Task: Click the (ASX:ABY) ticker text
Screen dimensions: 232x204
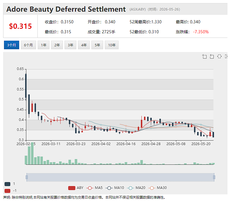Action: click(138, 9)
